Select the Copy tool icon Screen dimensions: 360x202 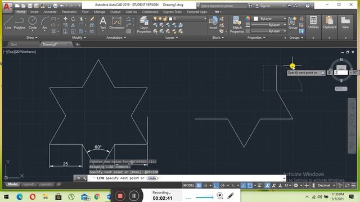pyautogui.click(x=65, y=25)
